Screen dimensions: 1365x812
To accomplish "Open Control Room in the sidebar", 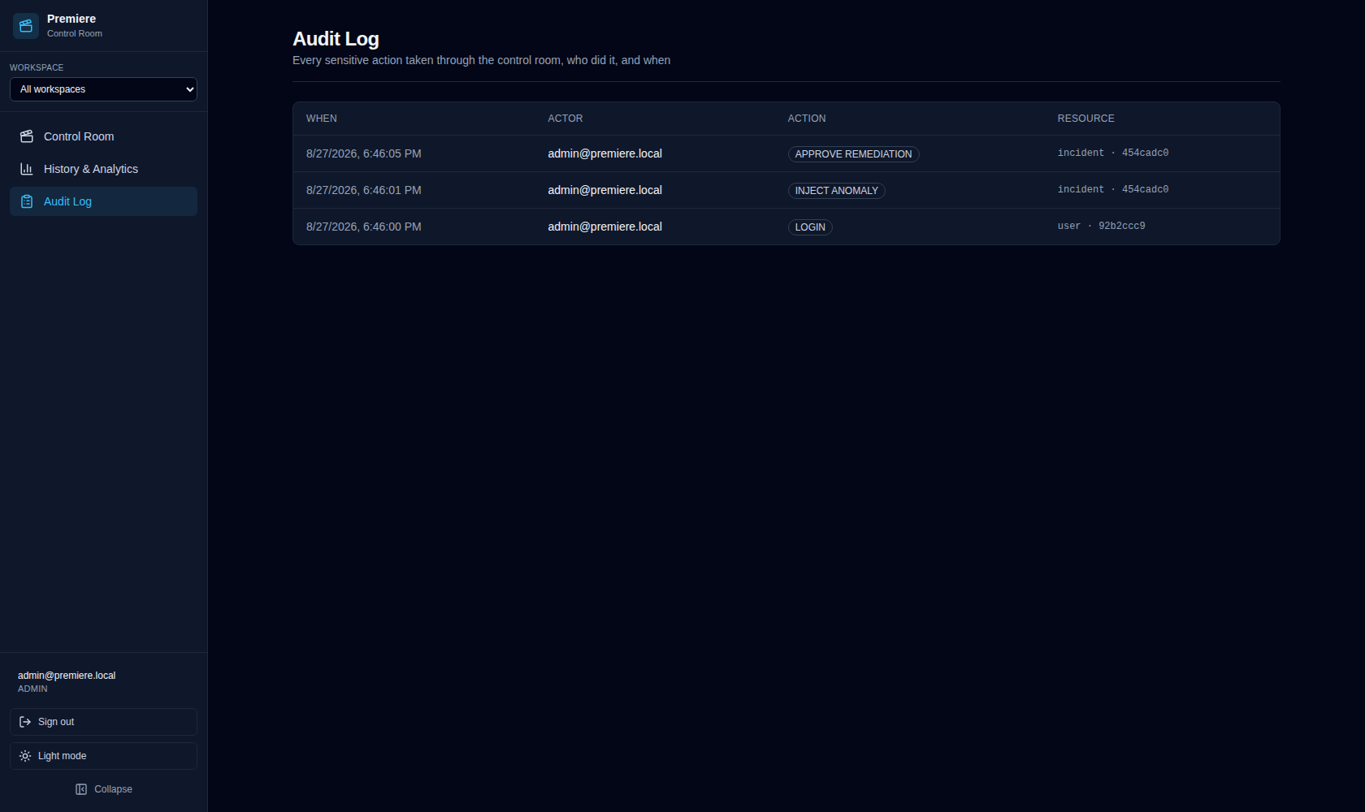I will 103,136.
